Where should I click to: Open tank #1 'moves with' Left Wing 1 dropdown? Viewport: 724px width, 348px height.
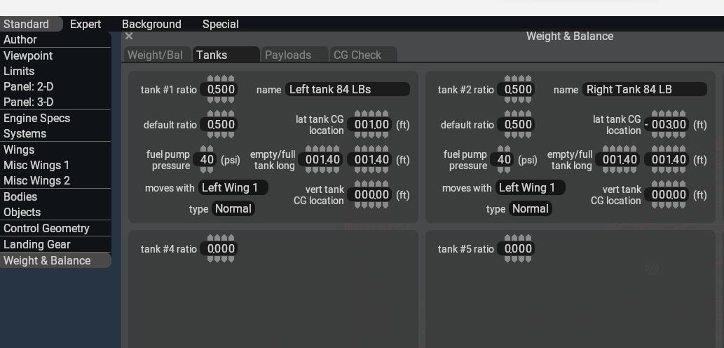click(233, 188)
